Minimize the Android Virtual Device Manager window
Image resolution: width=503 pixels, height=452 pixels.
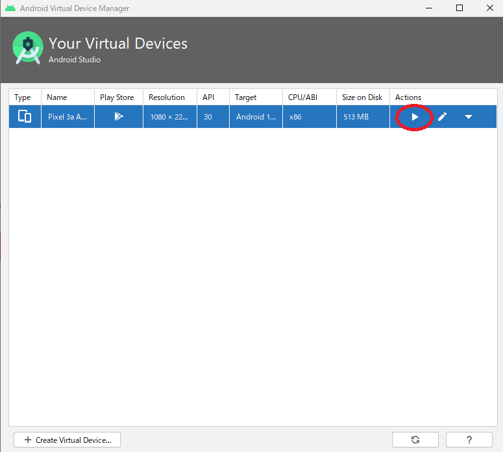click(x=429, y=8)
